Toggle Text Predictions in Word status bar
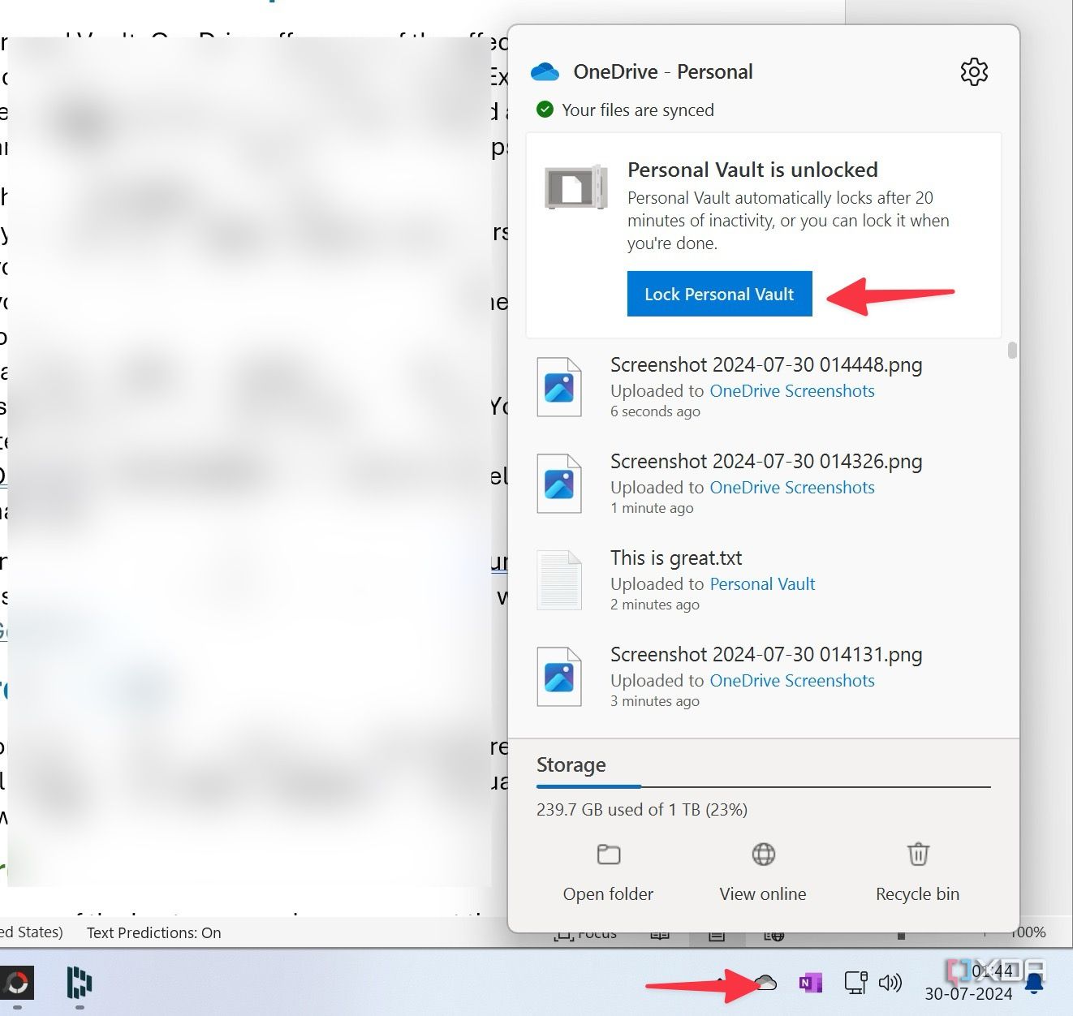This screenshot has width=1073, height=1016. point(153,932)
